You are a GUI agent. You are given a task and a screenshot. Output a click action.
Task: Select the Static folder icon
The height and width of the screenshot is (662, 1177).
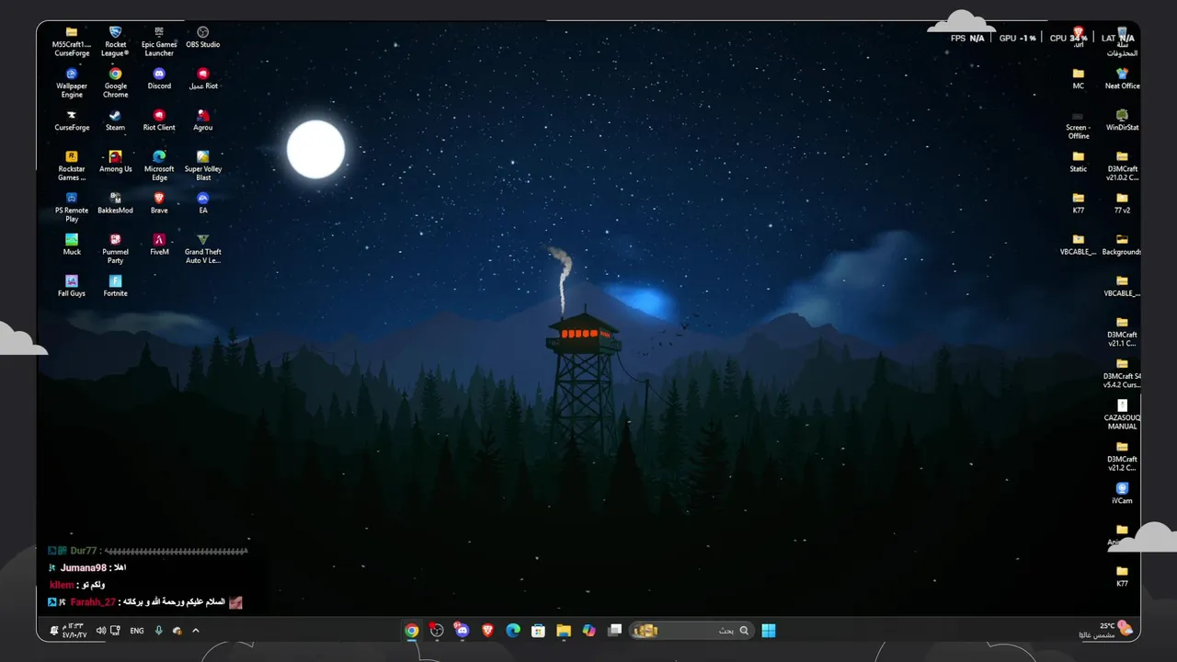click(1079, 162)
